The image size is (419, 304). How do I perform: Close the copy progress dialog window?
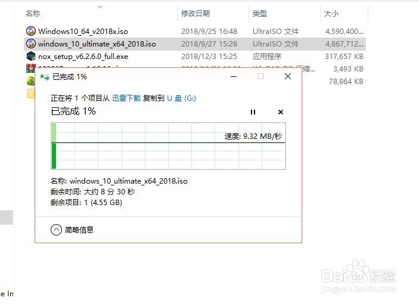point(288,76)
